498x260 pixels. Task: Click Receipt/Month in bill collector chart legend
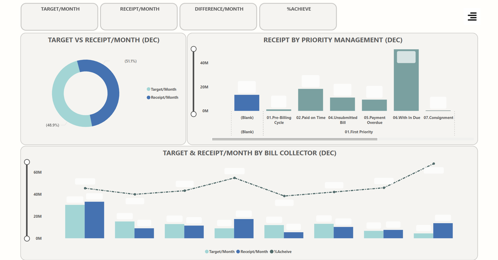point(252,252)
